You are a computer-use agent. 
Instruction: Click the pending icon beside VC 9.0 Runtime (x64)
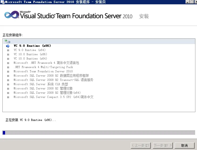[8, 50]
